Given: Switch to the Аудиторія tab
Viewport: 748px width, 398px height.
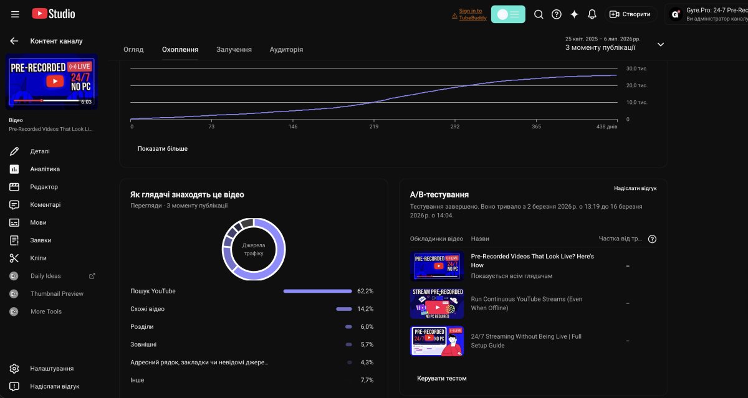Looking at the screenshot, I should click(x=286, y=49).
